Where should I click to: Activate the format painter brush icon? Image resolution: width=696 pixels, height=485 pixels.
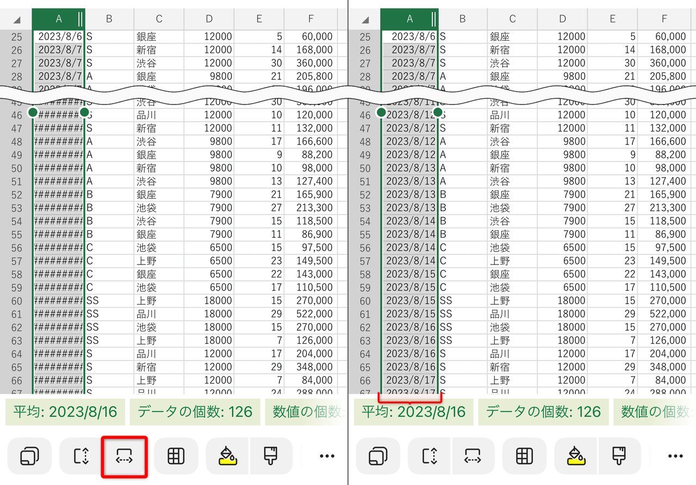pos(270,456)
